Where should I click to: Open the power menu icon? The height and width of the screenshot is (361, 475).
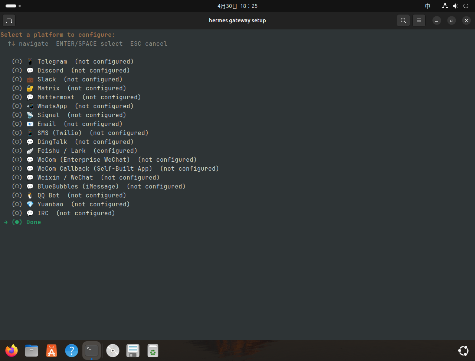466,6
